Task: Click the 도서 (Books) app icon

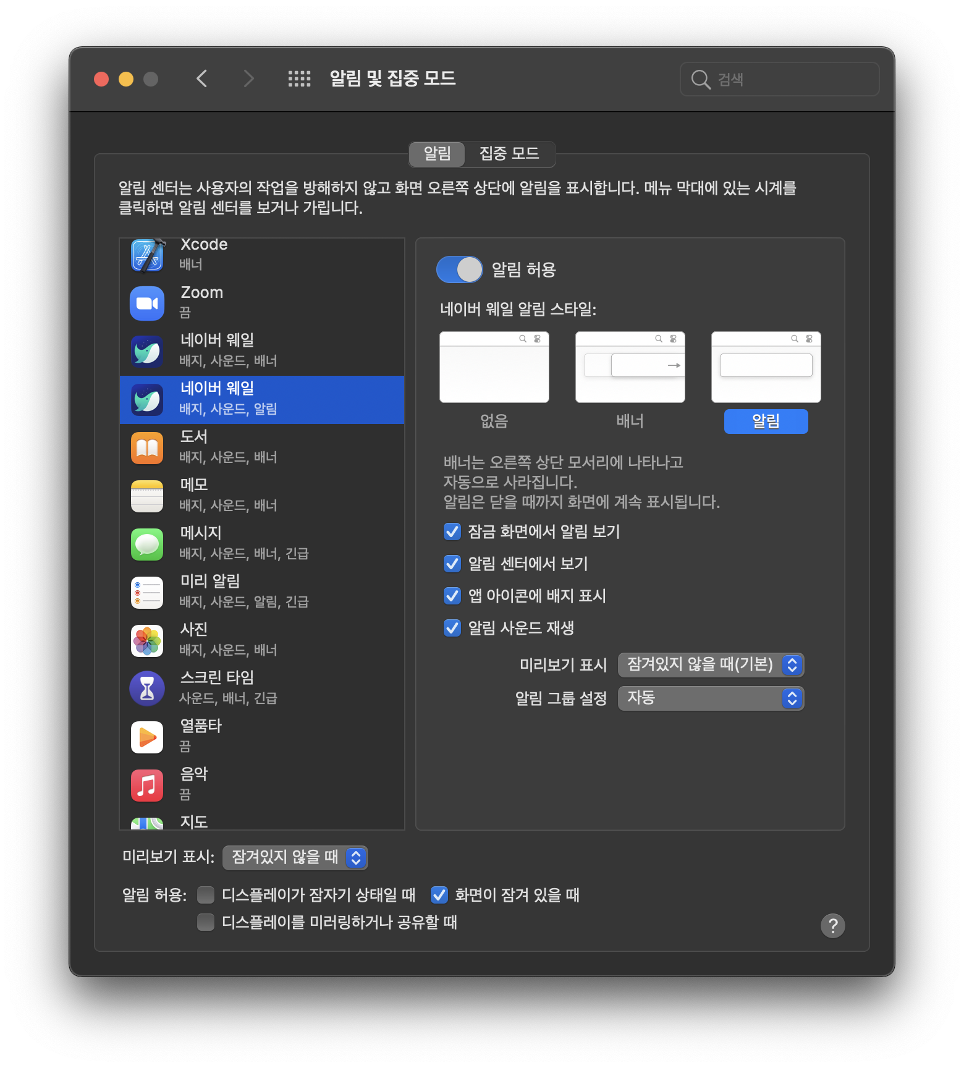Action: (x=147, y=448)
